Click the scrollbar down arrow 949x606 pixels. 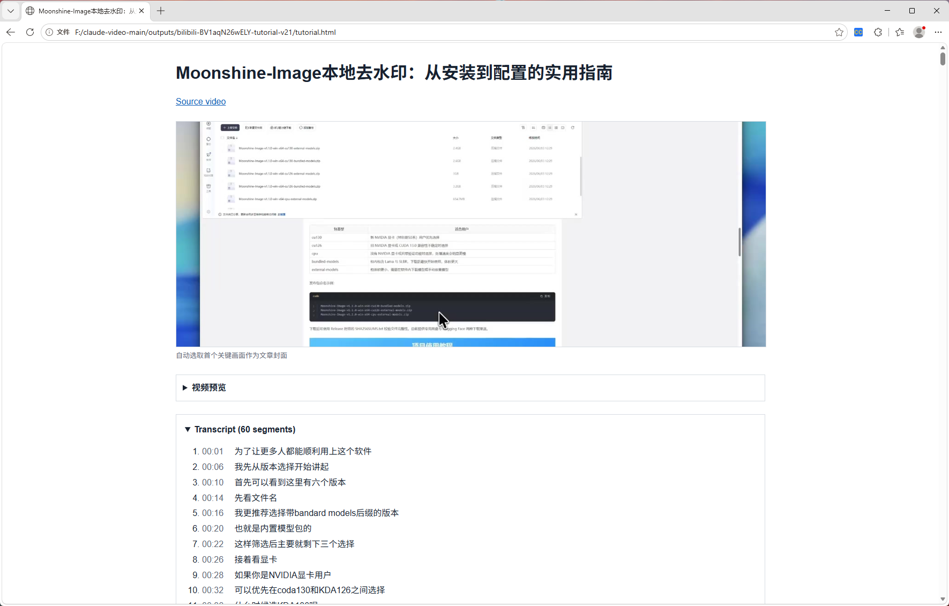coord(943,599)
